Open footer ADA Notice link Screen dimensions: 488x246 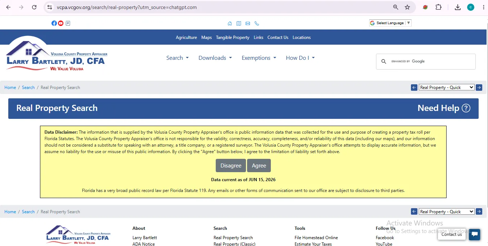pos(143,244)
